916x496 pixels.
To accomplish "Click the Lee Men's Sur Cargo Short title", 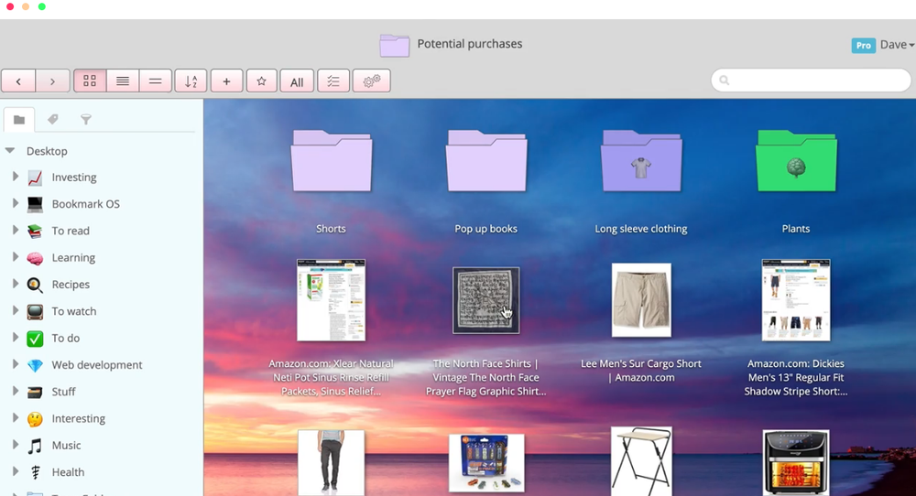I will click(x=641, y=371).
